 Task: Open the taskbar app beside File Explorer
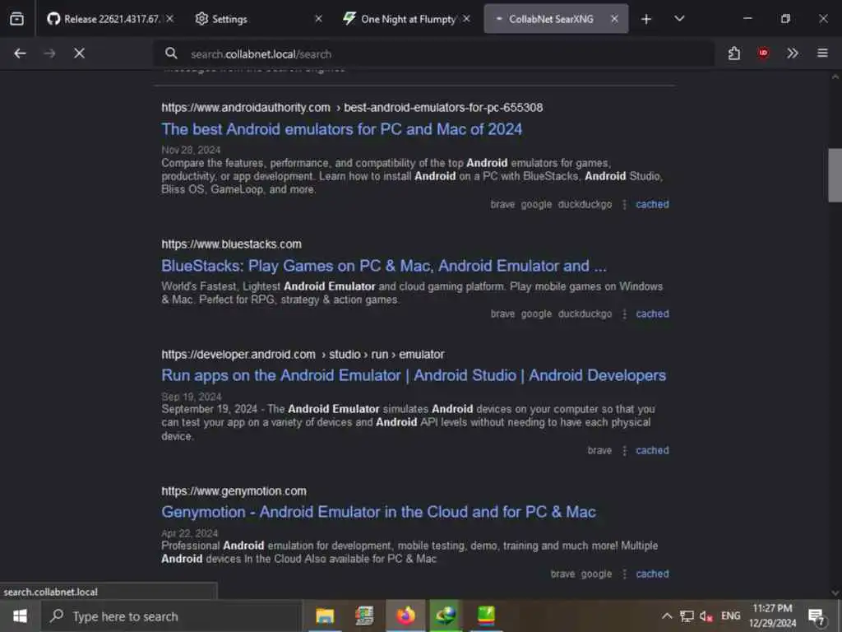(364, 616)
